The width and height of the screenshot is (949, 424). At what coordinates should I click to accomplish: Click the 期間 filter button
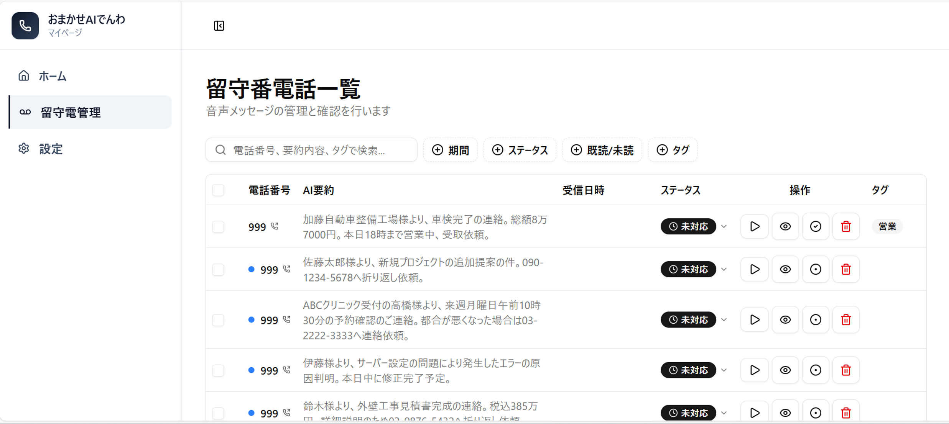pos(451,150)
